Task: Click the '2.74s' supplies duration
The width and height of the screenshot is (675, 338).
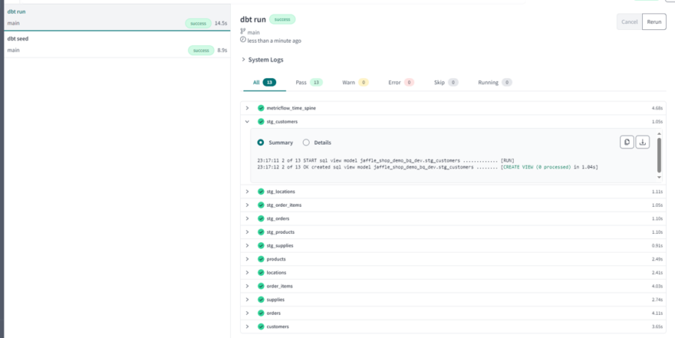Action: click(x=657, y=300)
